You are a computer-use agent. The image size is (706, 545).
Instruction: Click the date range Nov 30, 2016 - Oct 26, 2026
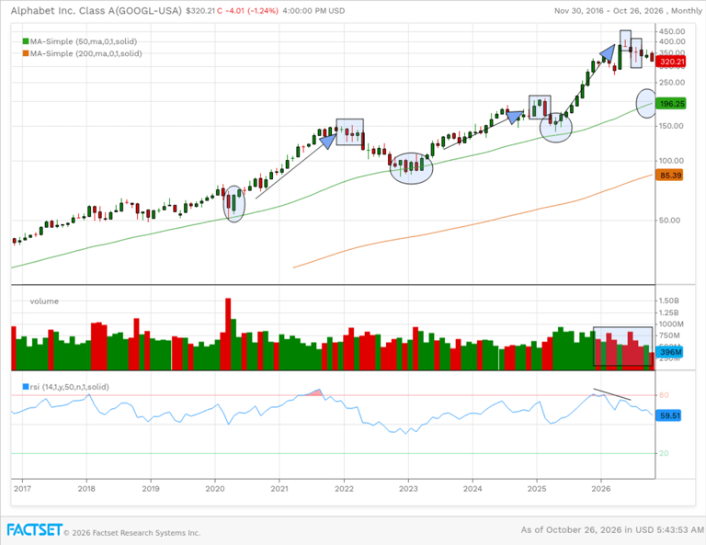(x=610, y=11)
